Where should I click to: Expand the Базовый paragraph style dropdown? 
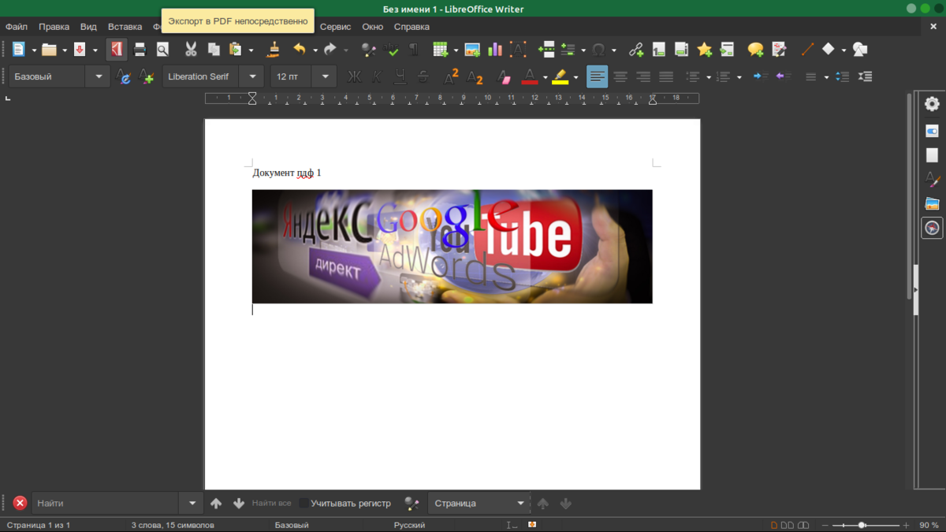pos(99,76)
